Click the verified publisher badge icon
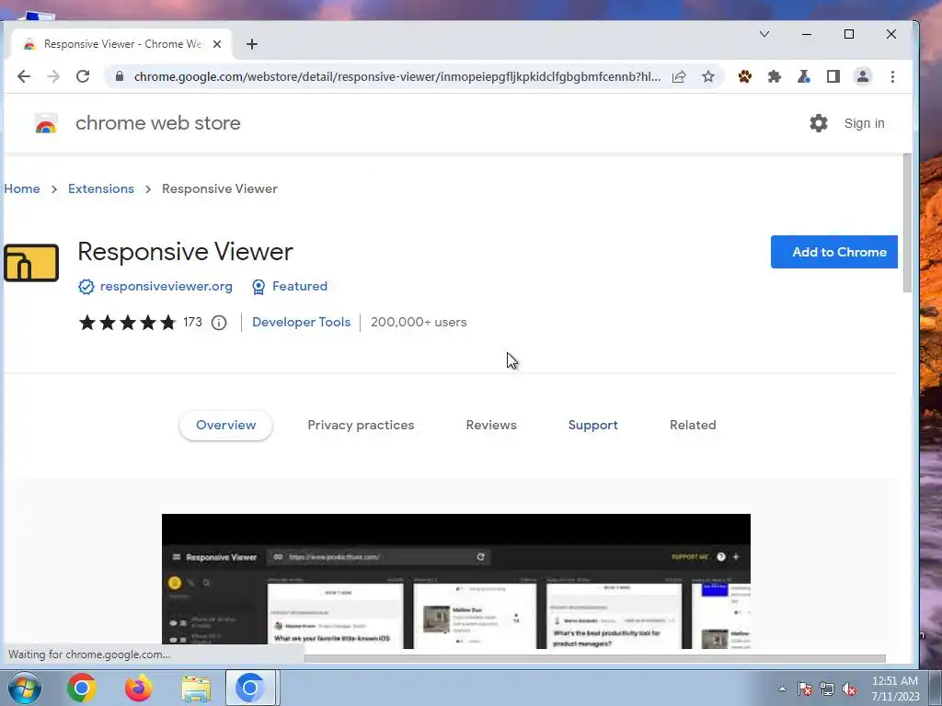This screenshot has width=942, height=706. [x=86, y=287]
